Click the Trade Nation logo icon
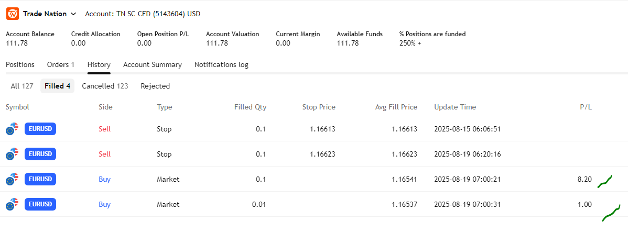The height and width of the screenshot is (243, 628). click(x=13, y=14)
